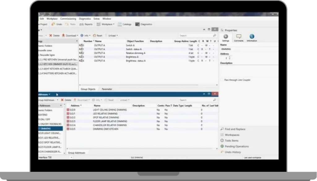Enable the Pass through Line Coupler checkbox

click(222, 80)
